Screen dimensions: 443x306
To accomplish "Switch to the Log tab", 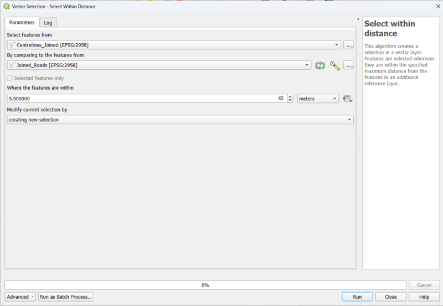I will pos(48,23).
